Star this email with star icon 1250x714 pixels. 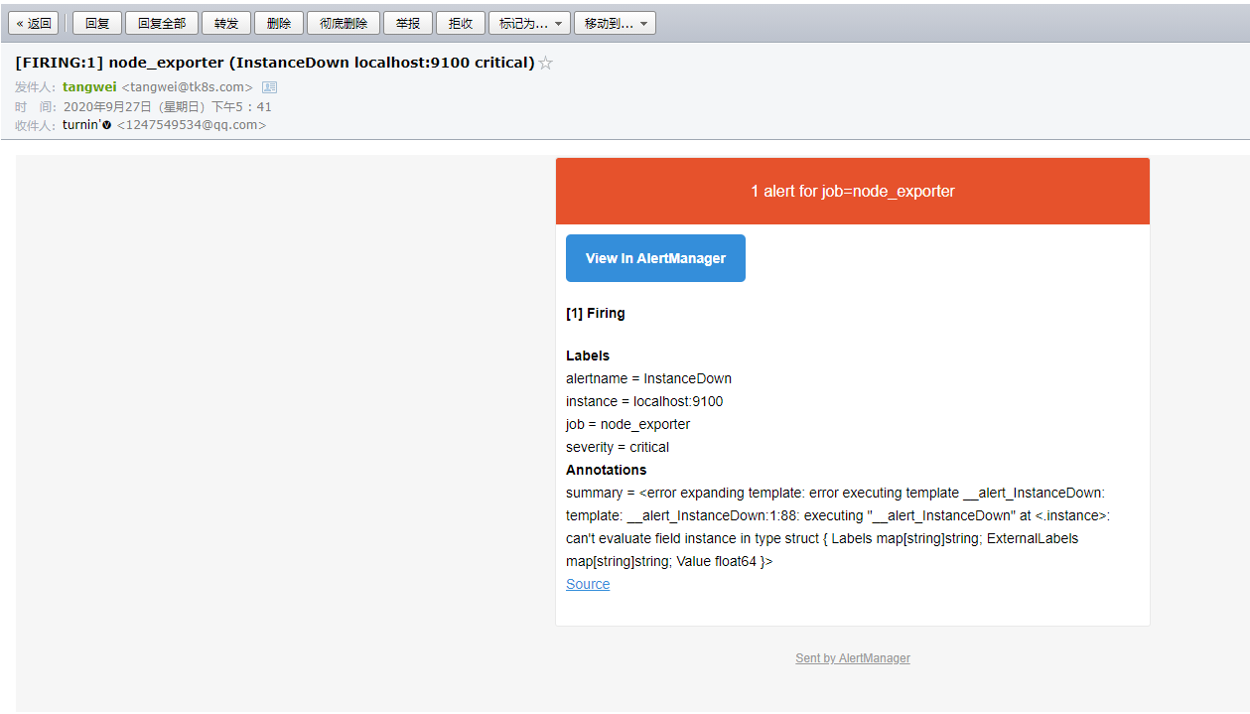point(545,63)
